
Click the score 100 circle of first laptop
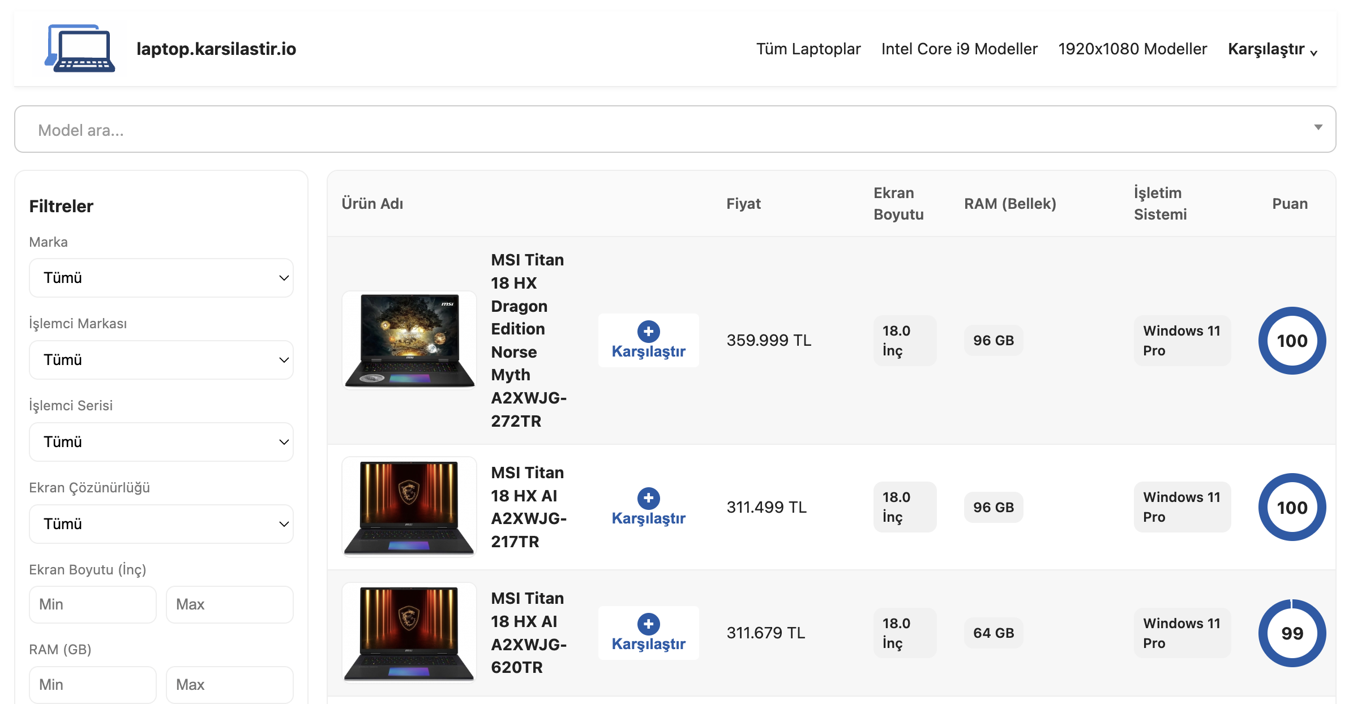pyautogui.click(x=1291, y=341)
